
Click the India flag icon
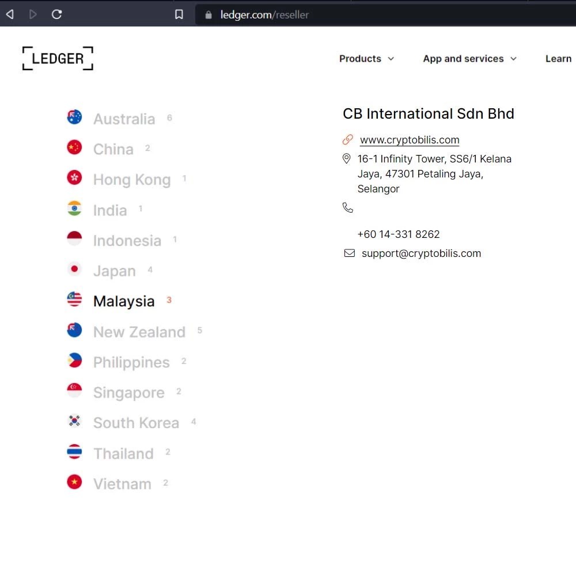pyautogui.click(x=74, y=209)
